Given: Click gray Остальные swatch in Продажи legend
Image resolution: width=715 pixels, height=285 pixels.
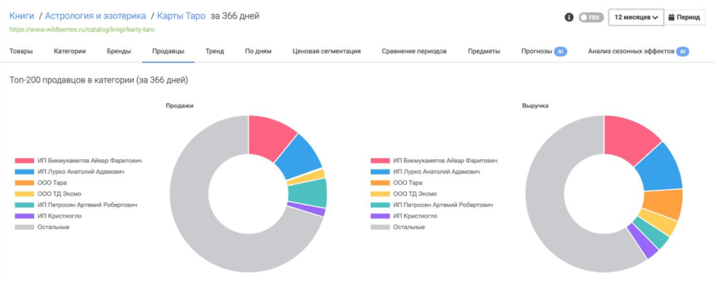Looking at the screenshot, I should (x=24, y=227).
